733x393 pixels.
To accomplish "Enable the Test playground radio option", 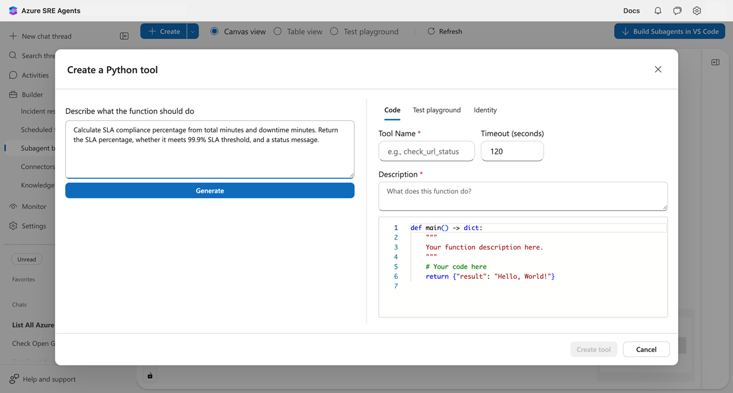I will [334, 31].
